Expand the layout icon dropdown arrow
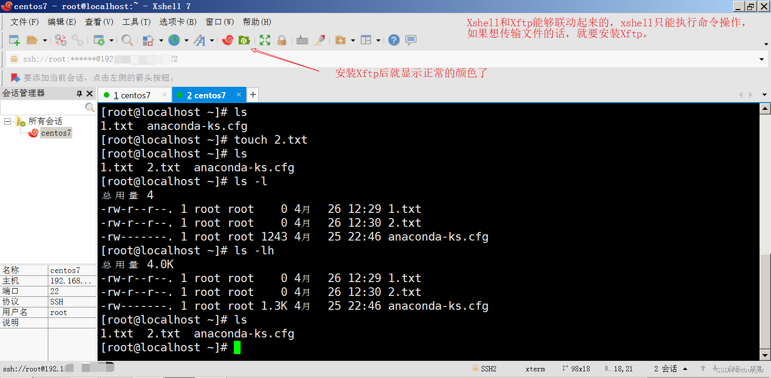 (x=378, y=41)
